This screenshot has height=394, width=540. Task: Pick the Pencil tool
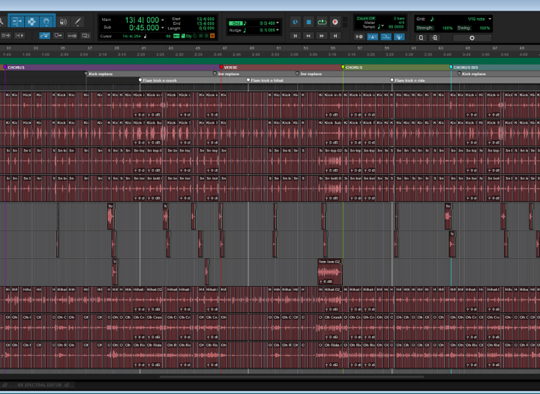(76, 22)
